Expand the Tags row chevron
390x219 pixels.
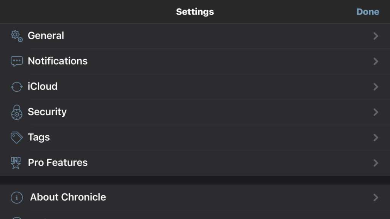[376, 138]
